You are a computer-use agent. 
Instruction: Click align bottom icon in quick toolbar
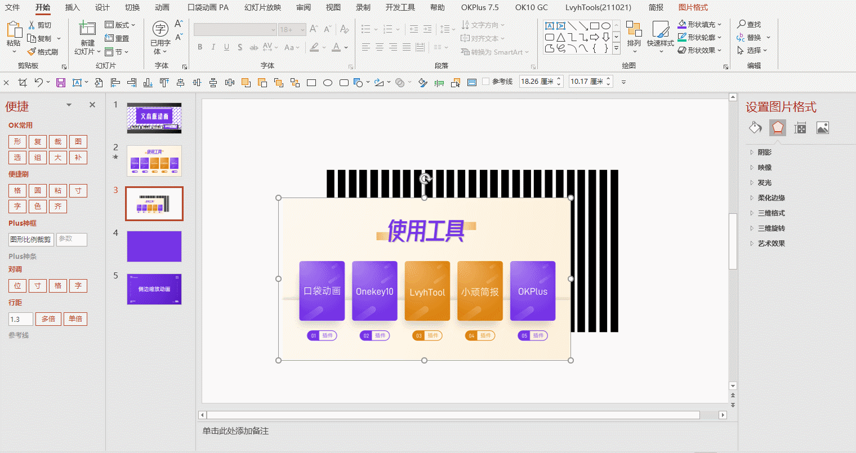[148, 83]
